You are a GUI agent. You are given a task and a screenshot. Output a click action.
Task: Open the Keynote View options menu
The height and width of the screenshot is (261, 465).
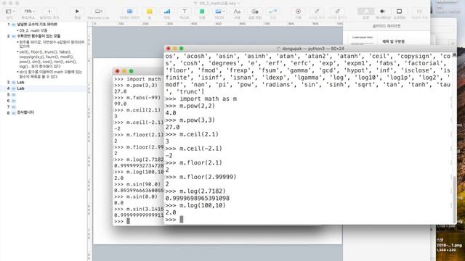click(10, 12)
